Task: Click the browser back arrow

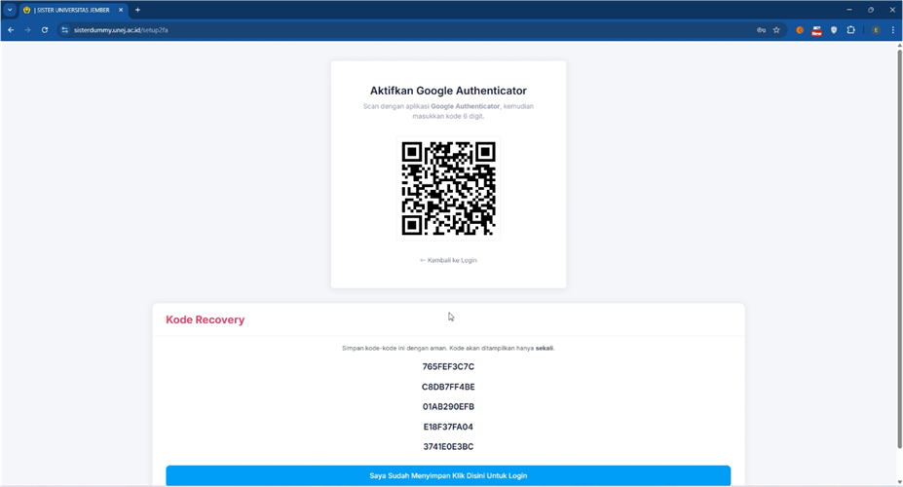Action: pos(11,30)
